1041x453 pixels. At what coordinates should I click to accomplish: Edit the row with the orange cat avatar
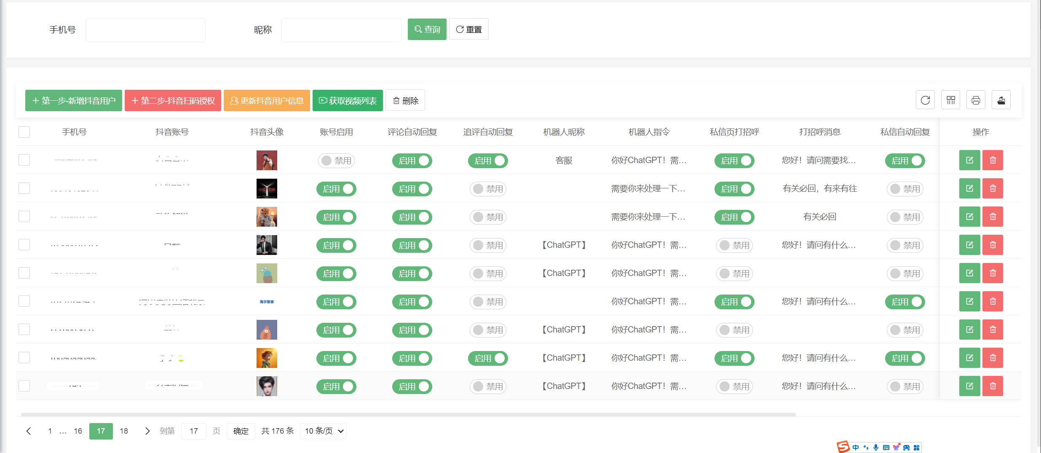point(969,217)
